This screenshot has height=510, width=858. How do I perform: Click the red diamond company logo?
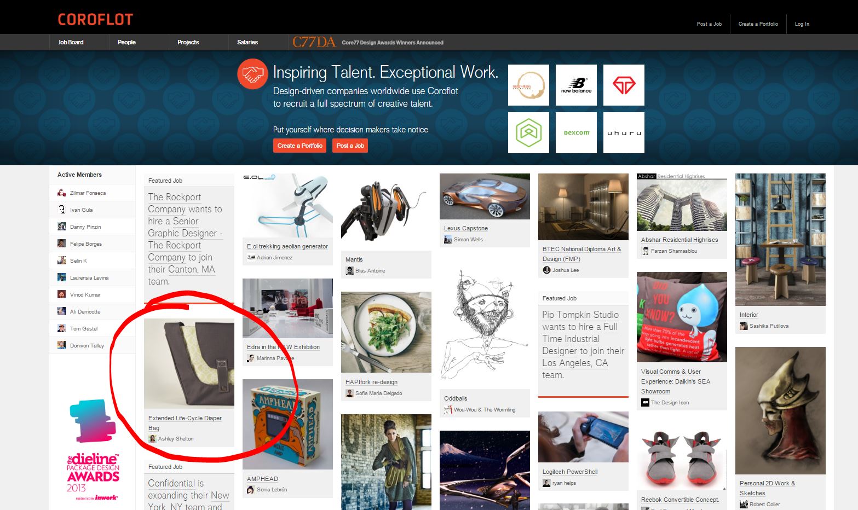[x=624, y=85]
